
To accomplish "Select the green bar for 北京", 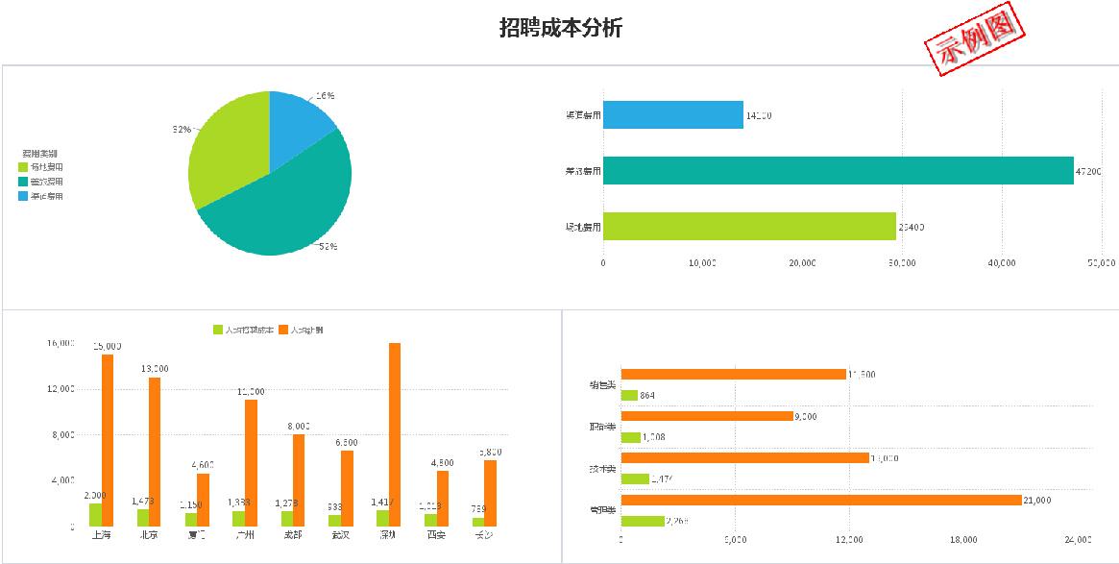I will 143,518.
